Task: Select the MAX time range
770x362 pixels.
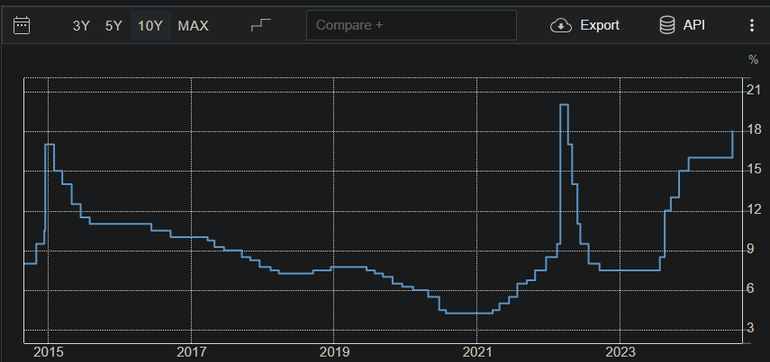Action: pyautogui.click(x=193, y=25)
